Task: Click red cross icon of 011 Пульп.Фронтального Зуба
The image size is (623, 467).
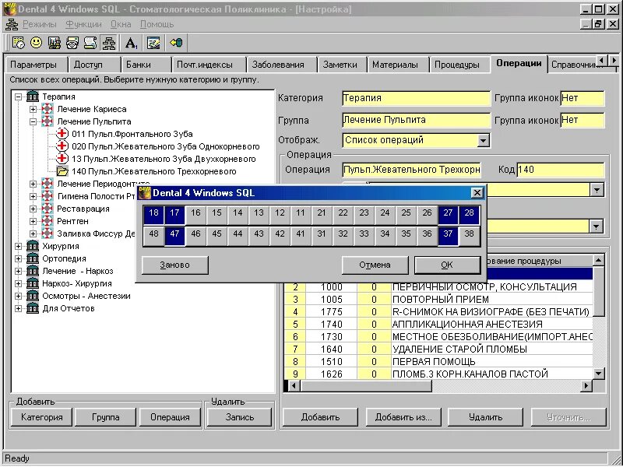Action: (x=62, y=134)
